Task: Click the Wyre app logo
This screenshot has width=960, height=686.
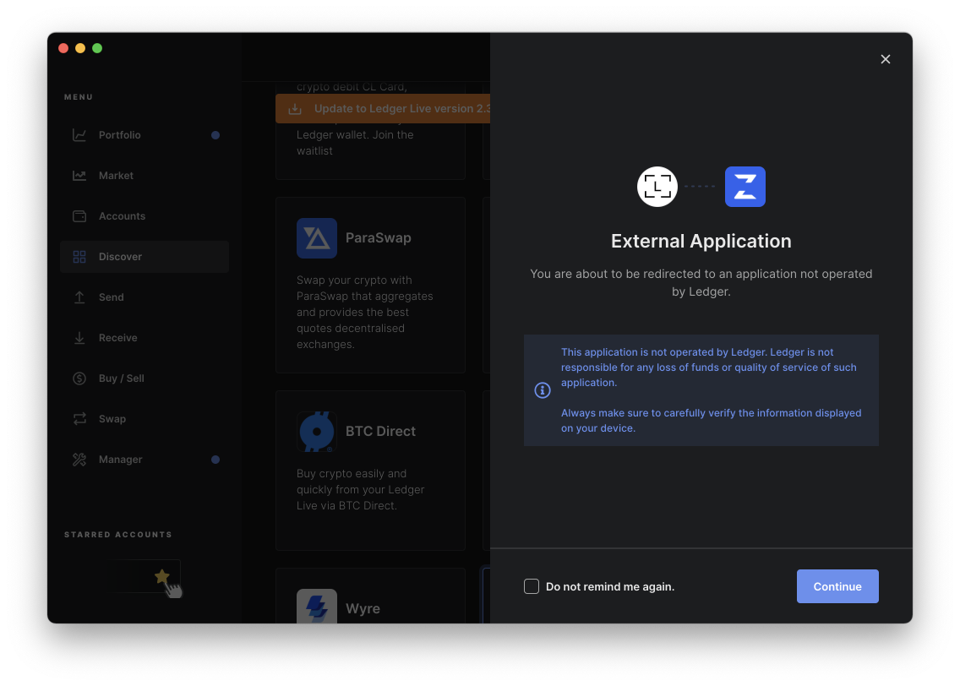Action: [317, 606]
